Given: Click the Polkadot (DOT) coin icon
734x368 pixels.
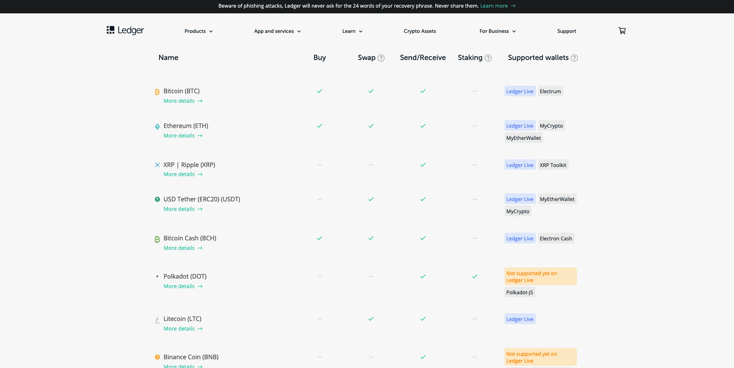Looking at the screenshot, I should (x=157, y=276).
